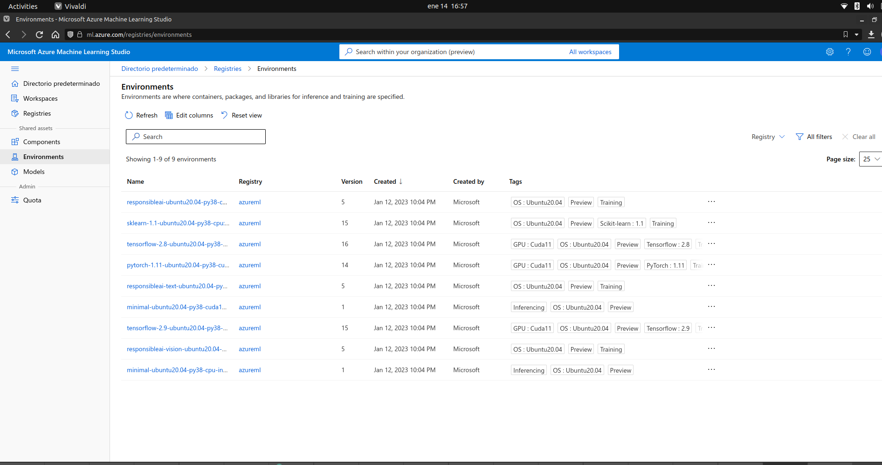The width and height of the screenshot is (882, 465).
Task: Open more options for responsibleai-text row
Action: [711, 285]
